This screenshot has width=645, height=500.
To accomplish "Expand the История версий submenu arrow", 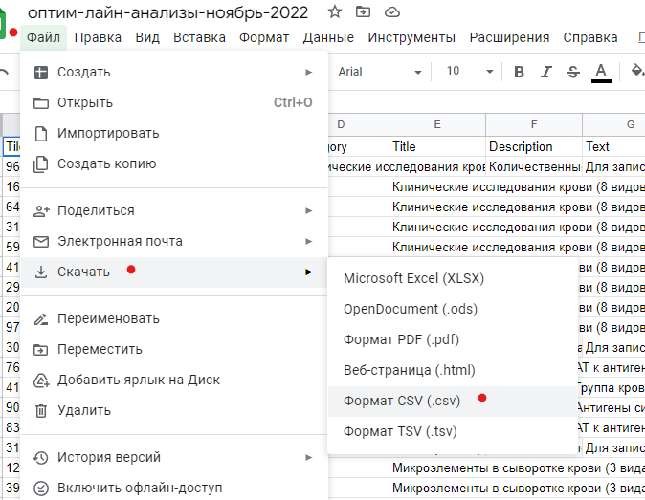I will 308,457.
